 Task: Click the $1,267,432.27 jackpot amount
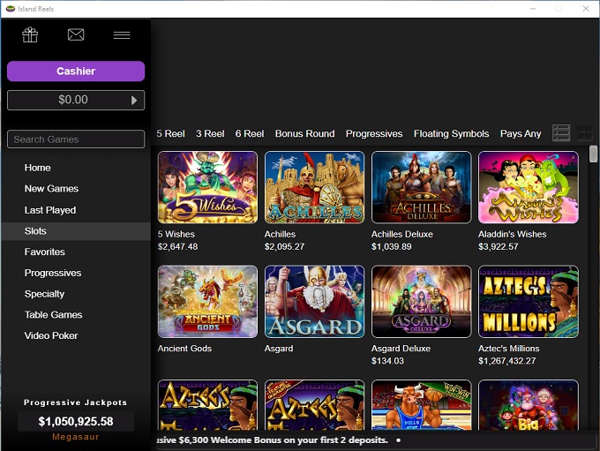click(x=507, y=361)
